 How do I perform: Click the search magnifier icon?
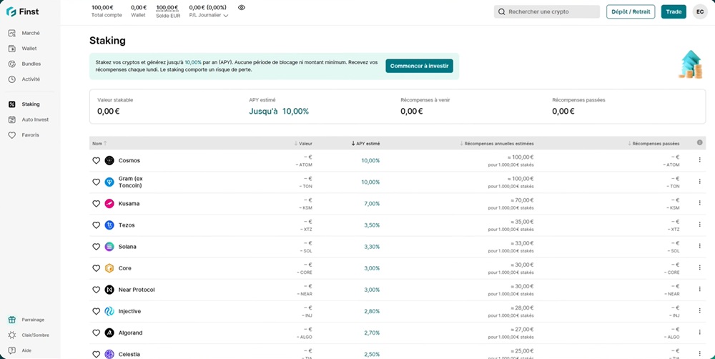502,12
